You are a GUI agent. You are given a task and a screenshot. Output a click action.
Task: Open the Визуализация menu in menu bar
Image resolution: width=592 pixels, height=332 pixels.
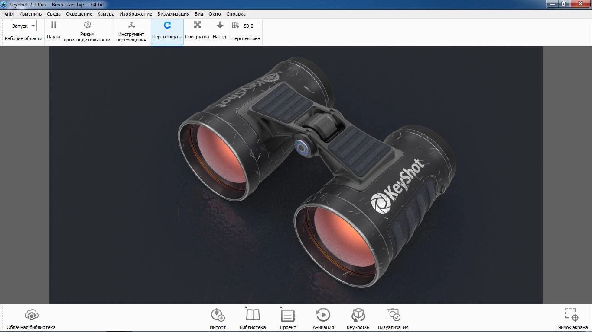click(173, 14)
